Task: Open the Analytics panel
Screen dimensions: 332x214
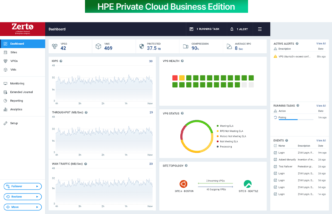Action: tap(19, 109)
